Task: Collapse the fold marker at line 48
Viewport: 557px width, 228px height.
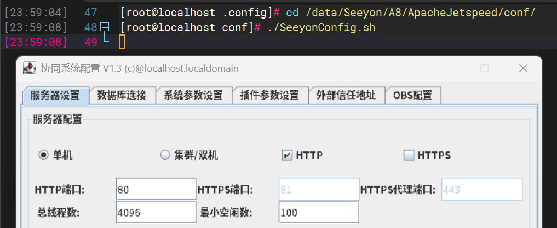Action: 105,27
